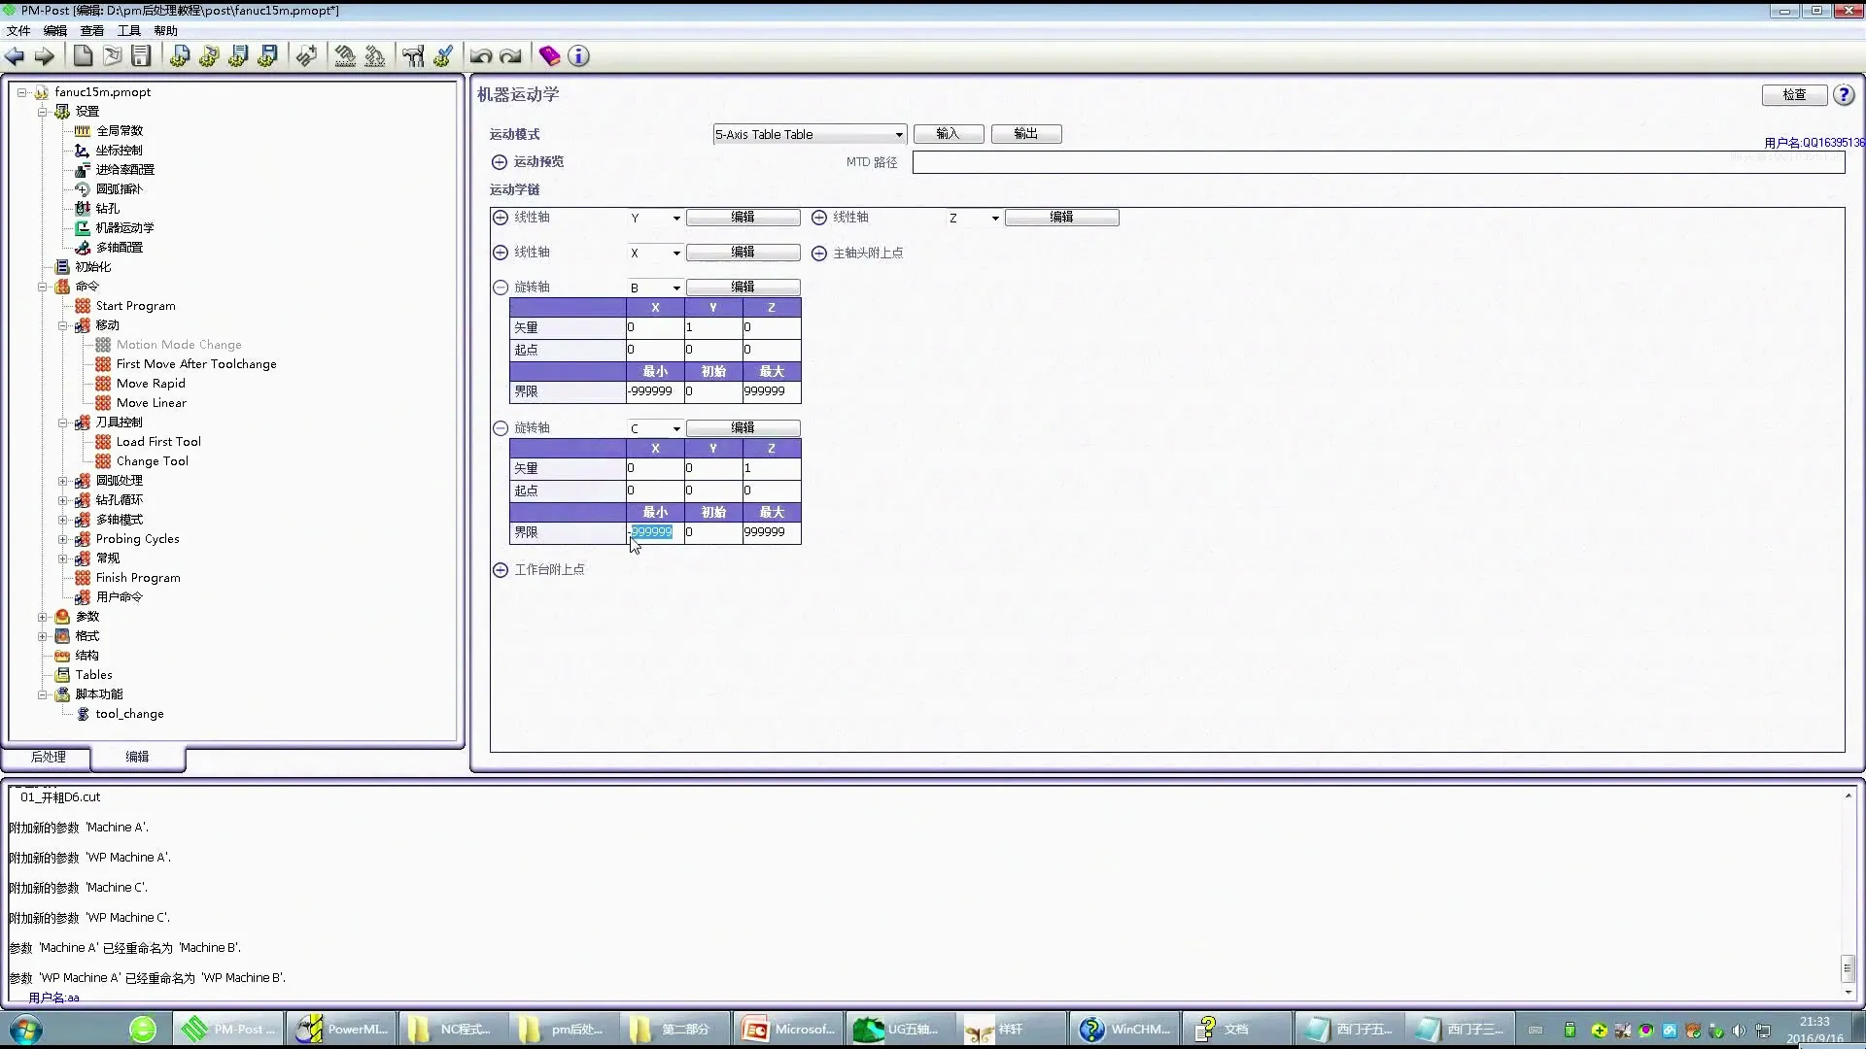Switch to the 后处理 tab

click(48, 757)
